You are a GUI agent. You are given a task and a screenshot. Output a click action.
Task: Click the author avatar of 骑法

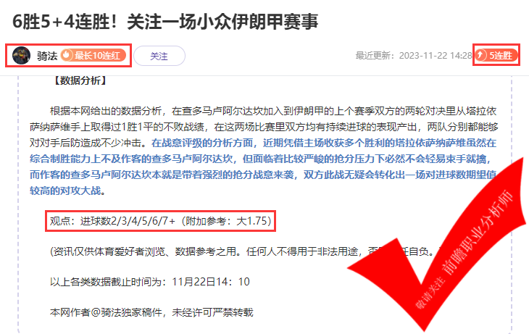pos(21,55)
